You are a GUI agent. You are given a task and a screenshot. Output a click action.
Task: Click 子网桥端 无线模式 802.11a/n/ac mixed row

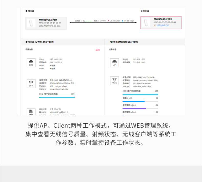pyautogui.click(x=137, y=84)
